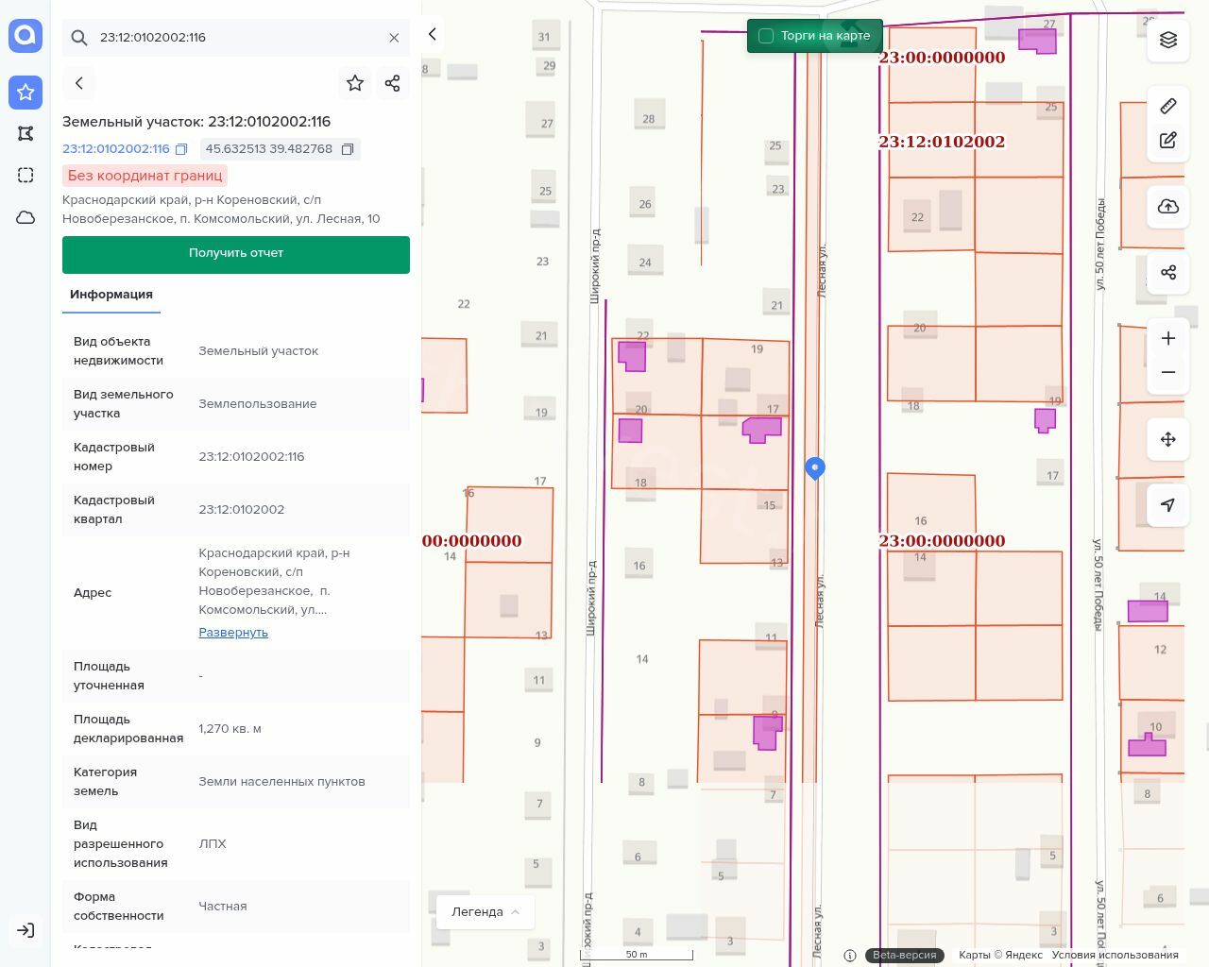Click the 'Получить отчет' button
This screenshot has height=967, width=1209.
(x=236, y=254)
